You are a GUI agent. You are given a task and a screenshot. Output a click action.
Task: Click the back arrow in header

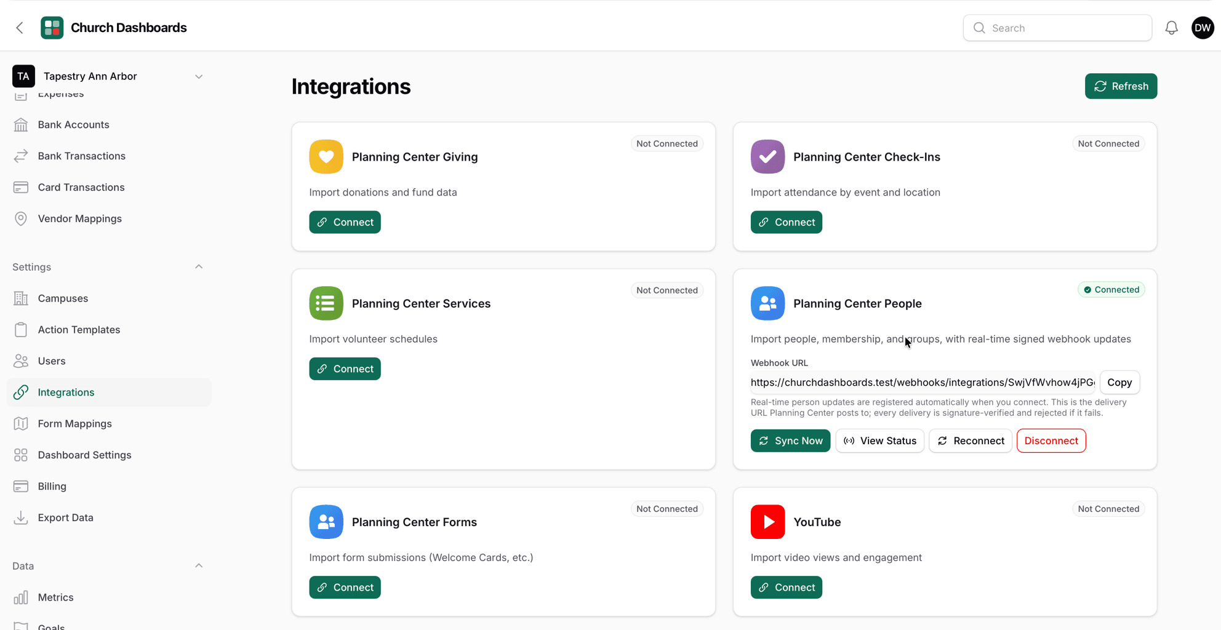[20, 28]
